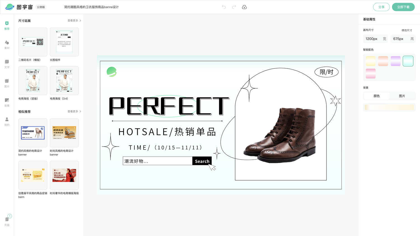
Task: Open the 我的 personal sidebar panel
Action: (7, 122)
